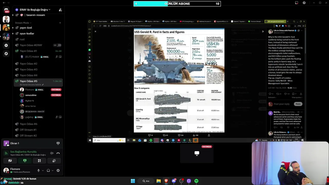Click invite people icon beside server name

60,10
